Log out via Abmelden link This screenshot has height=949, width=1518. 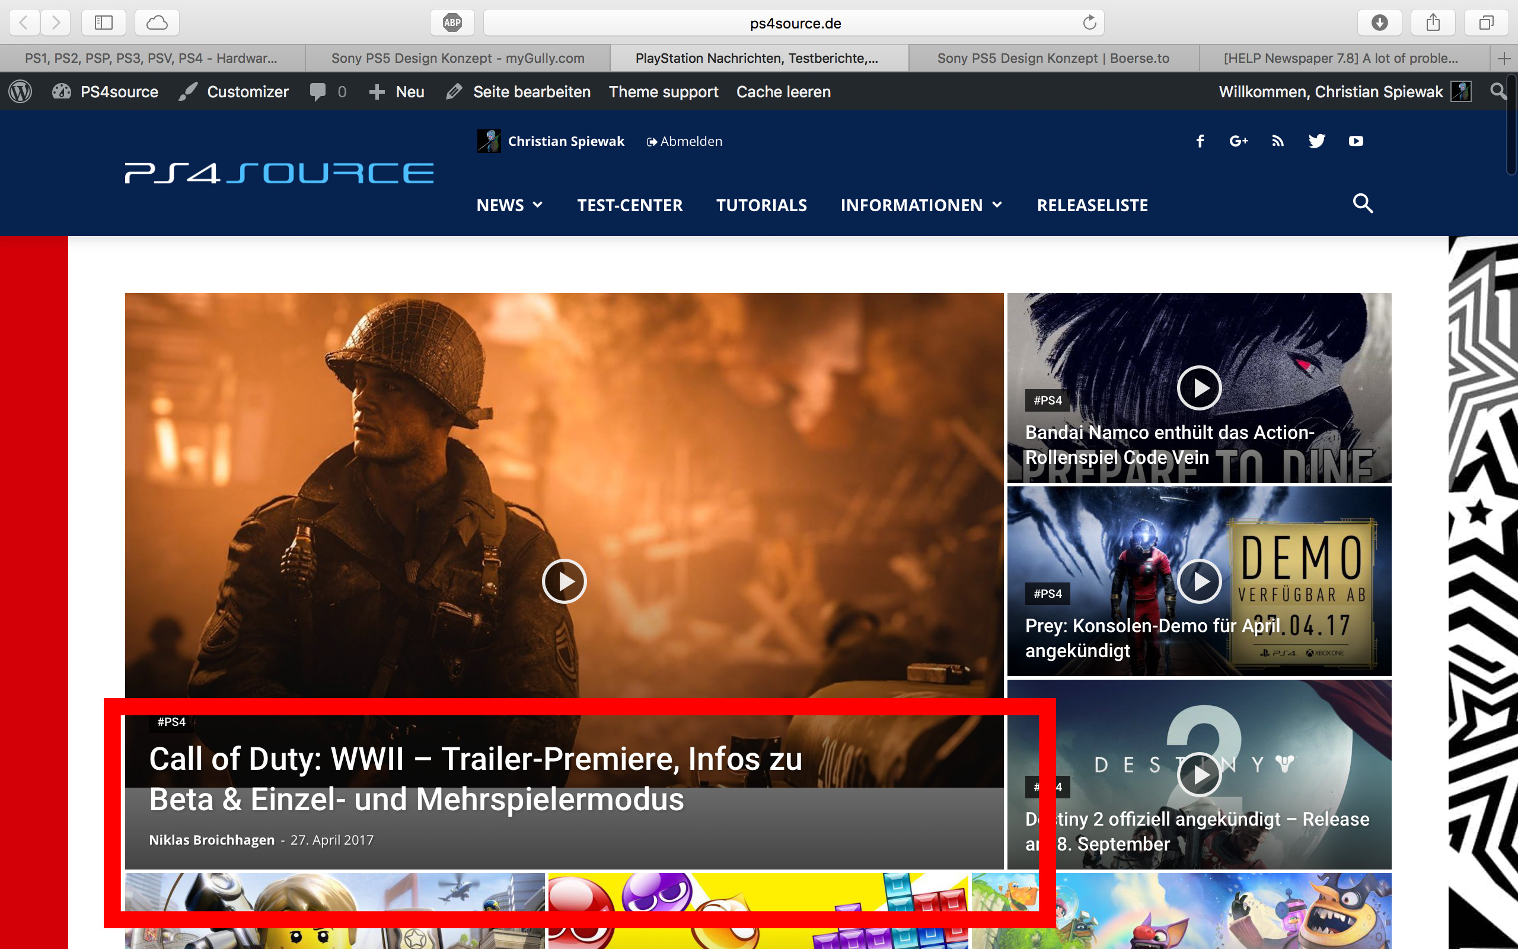pyautogui.click(x=684, y=141)
